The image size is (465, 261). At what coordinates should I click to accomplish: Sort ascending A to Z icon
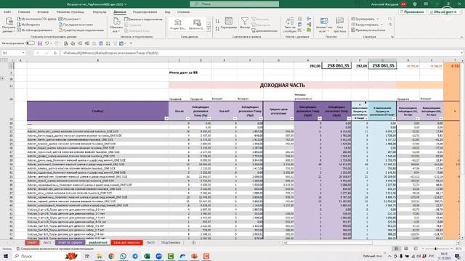(x=217, y=21)
